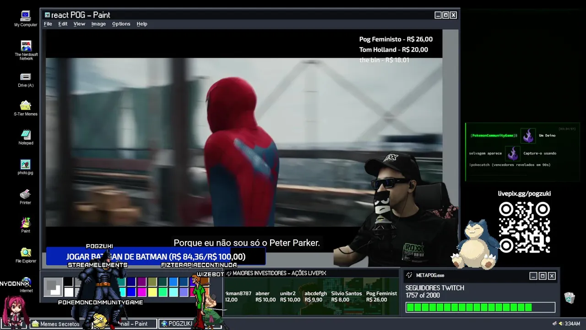Pick the olive swatch in Paint palette

click(152, 282)
